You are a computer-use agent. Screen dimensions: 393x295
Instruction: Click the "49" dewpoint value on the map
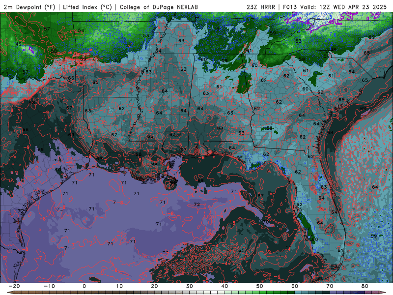[x=19, y=44]
